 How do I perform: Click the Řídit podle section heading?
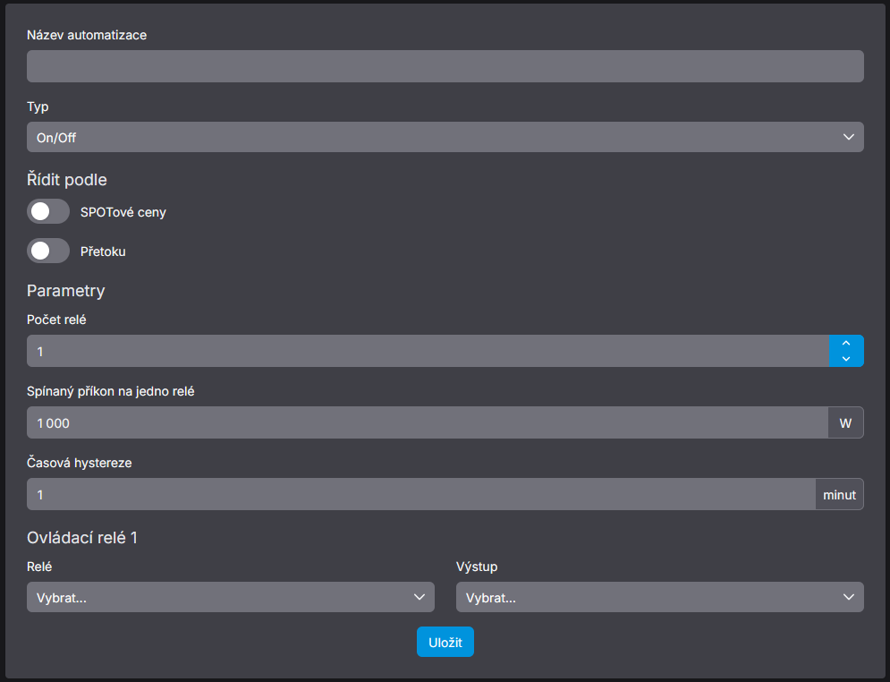coord(67,180)
